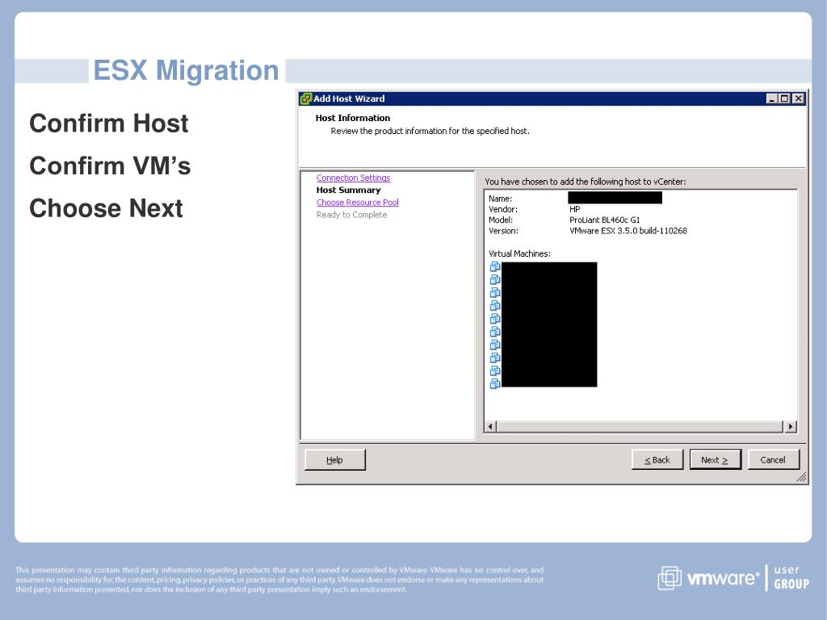The width and height of the screenshot is (827, 620).
Task: Click the ProLiant BL460c G1 model text
Action: 604,220
